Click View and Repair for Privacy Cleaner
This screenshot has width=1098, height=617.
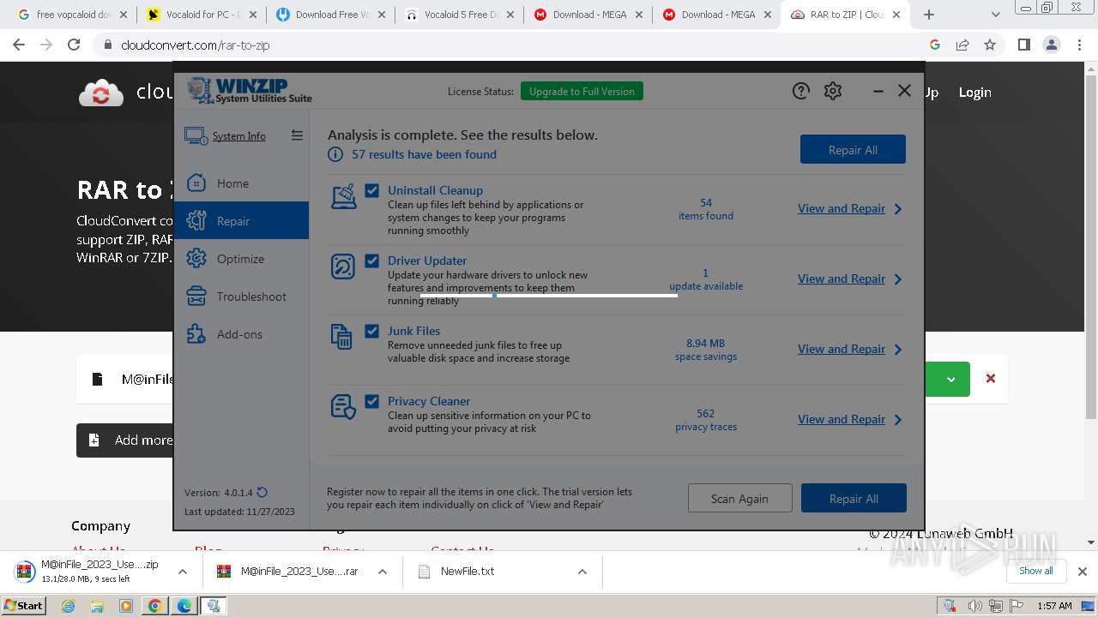click(842, 419)
